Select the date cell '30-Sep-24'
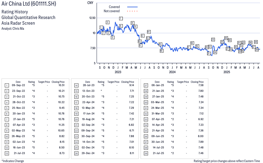263x163 pixels. tap(88, 136)
